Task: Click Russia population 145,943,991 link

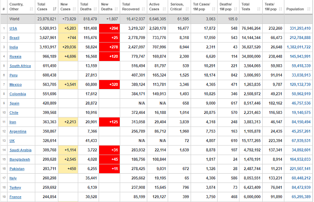Action: [x=300, y=57]
